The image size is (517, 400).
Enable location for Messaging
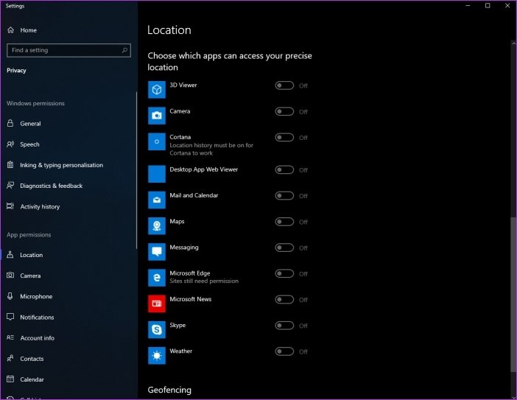tap(284, 248)
